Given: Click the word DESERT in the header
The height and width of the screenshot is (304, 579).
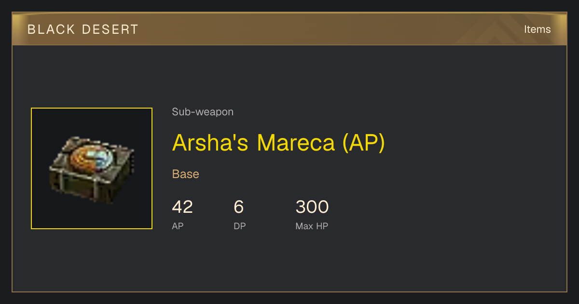Looking at the screenshot, I should coord(110,29).
